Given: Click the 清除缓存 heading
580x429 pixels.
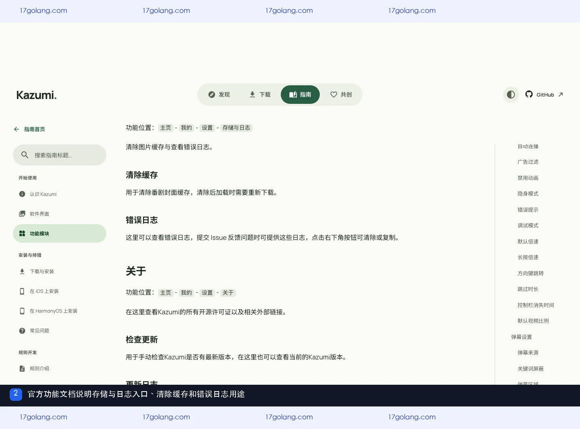Looking at the screenshot, I should pyautogui.click(x=142, y=175).
